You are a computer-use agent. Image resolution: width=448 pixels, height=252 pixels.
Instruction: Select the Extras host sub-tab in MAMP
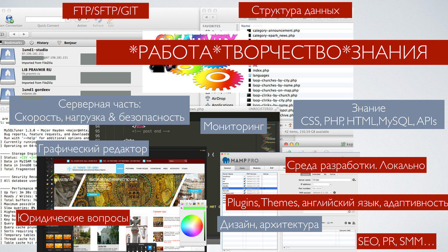(x=332, y=174)
